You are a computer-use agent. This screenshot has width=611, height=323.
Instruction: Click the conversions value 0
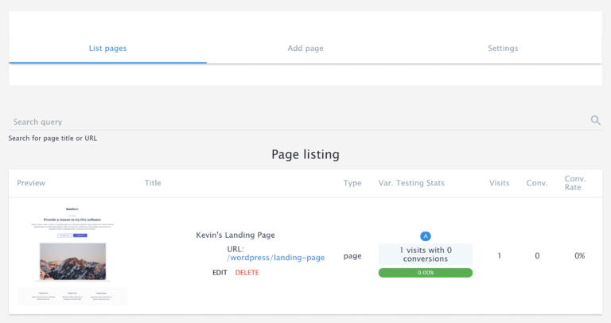537,256
